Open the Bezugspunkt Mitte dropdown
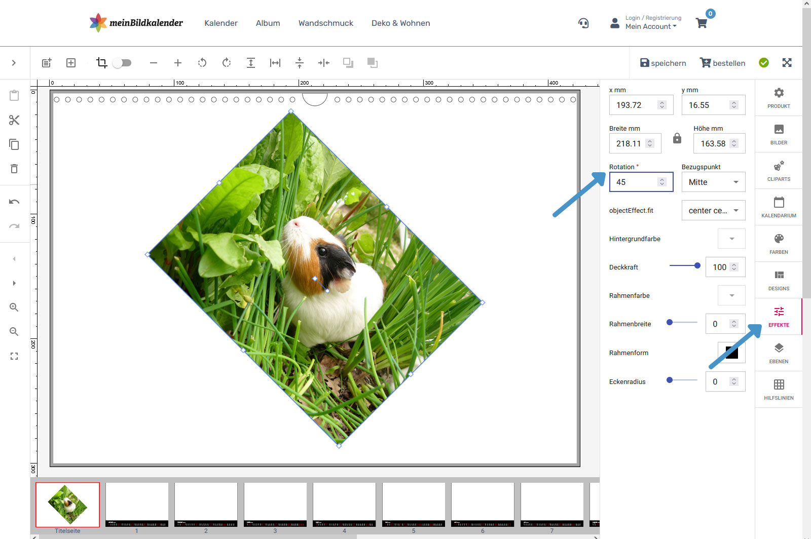The image size is (811, 539). pyautogui.click(x=713, y=182)
